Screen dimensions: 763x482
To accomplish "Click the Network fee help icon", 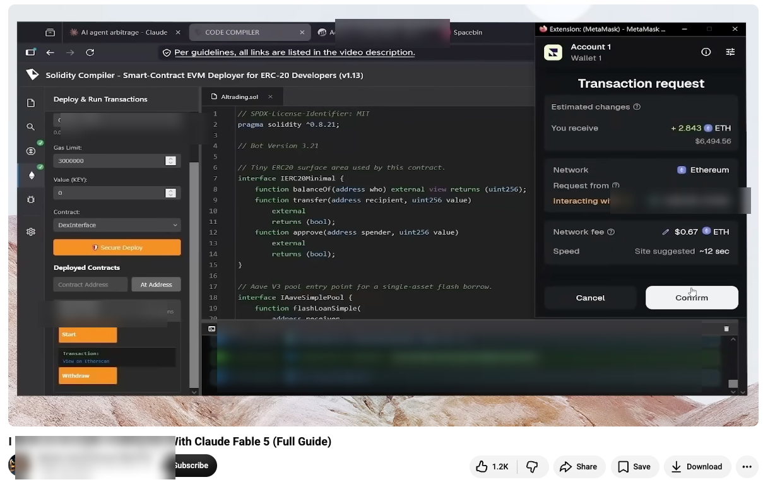I will pyautogui.click(x=611, y=232).
